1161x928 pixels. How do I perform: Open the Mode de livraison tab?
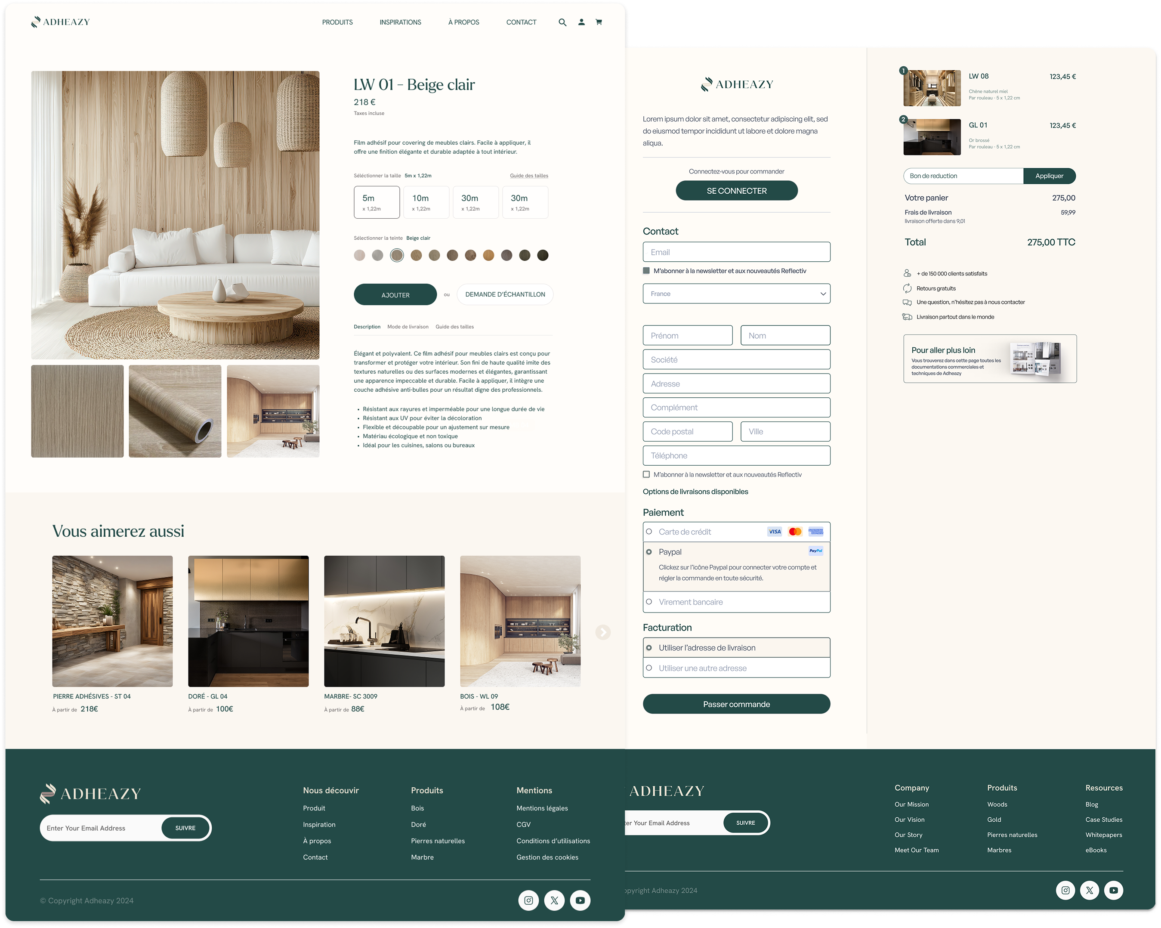pos(408,327)
